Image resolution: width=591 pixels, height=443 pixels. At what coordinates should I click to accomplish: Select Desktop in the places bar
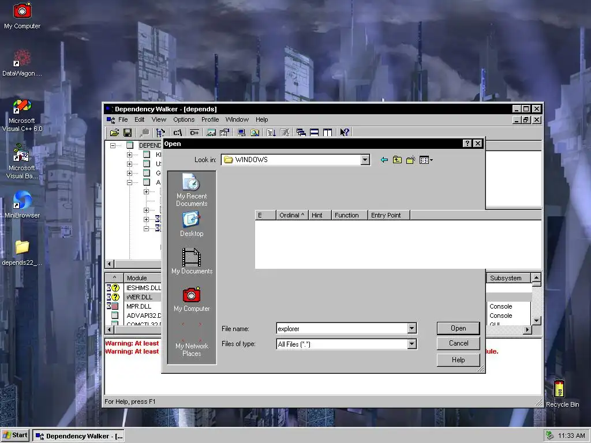coord(192,224)
